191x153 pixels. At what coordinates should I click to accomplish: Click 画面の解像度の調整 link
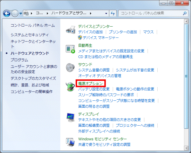click(x=94, y=125)
